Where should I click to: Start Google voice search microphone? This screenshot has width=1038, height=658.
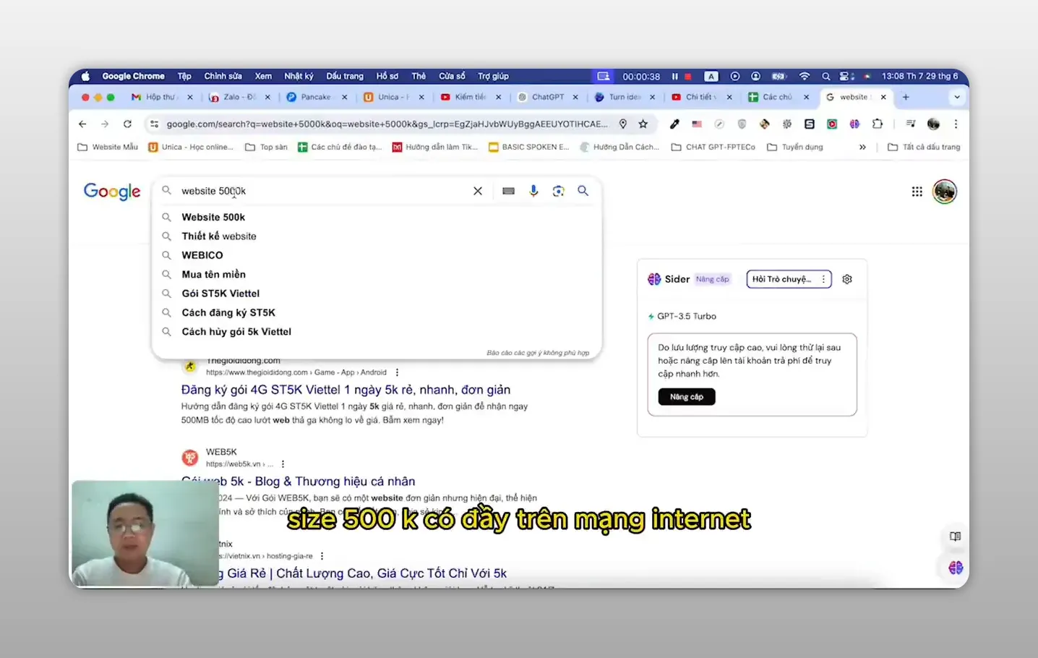coord(533,191)
